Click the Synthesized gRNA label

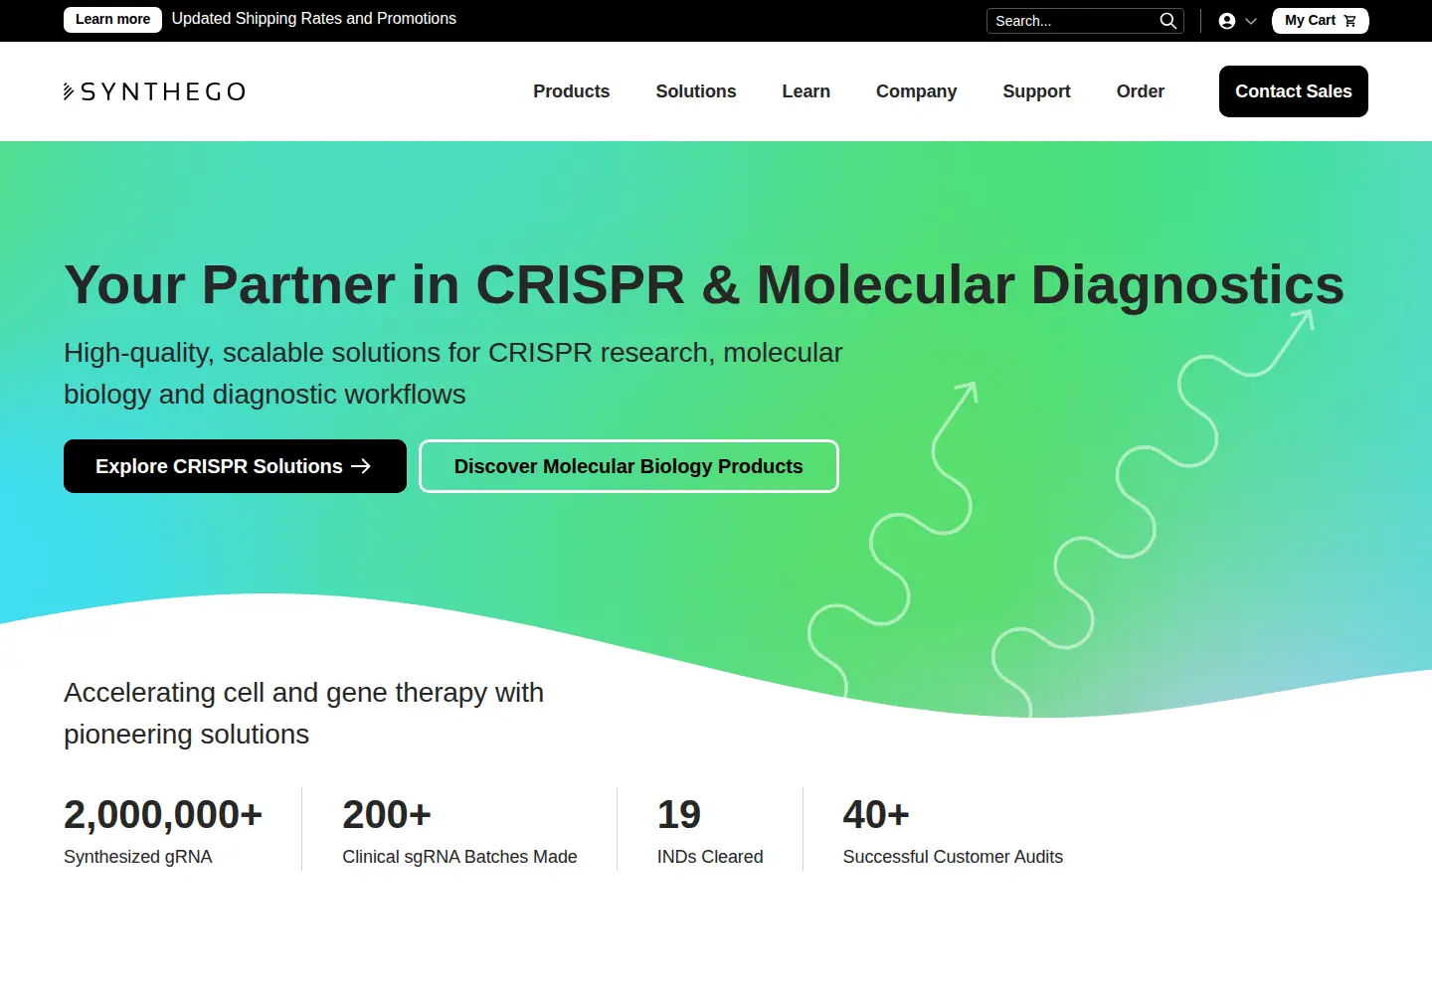coord(138,857)
